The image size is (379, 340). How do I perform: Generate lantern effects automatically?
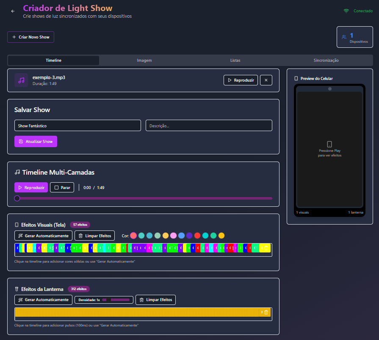pyautogui.click(x=44, y=300)
